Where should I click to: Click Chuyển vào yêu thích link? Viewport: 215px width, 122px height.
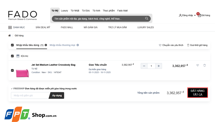click(x=171, y=45)
